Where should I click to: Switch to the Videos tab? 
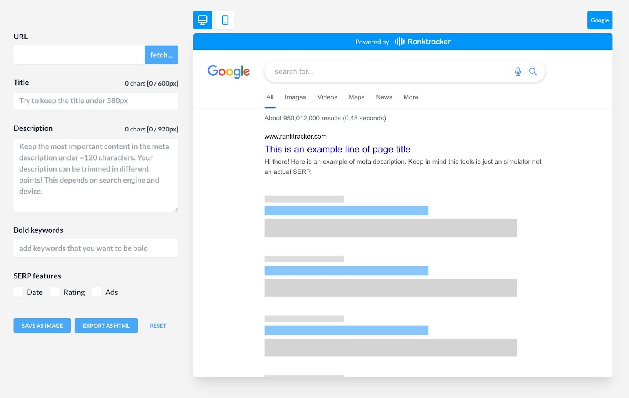327,97
